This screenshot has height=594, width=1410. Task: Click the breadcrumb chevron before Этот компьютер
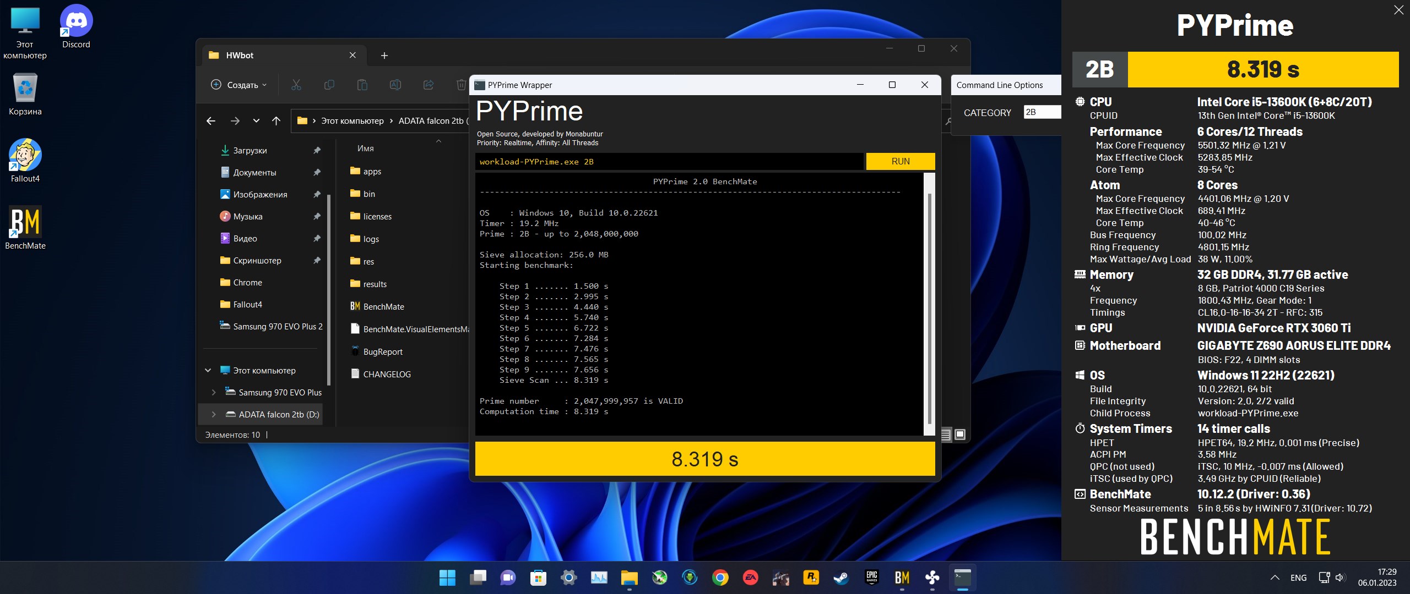[314, 121]
